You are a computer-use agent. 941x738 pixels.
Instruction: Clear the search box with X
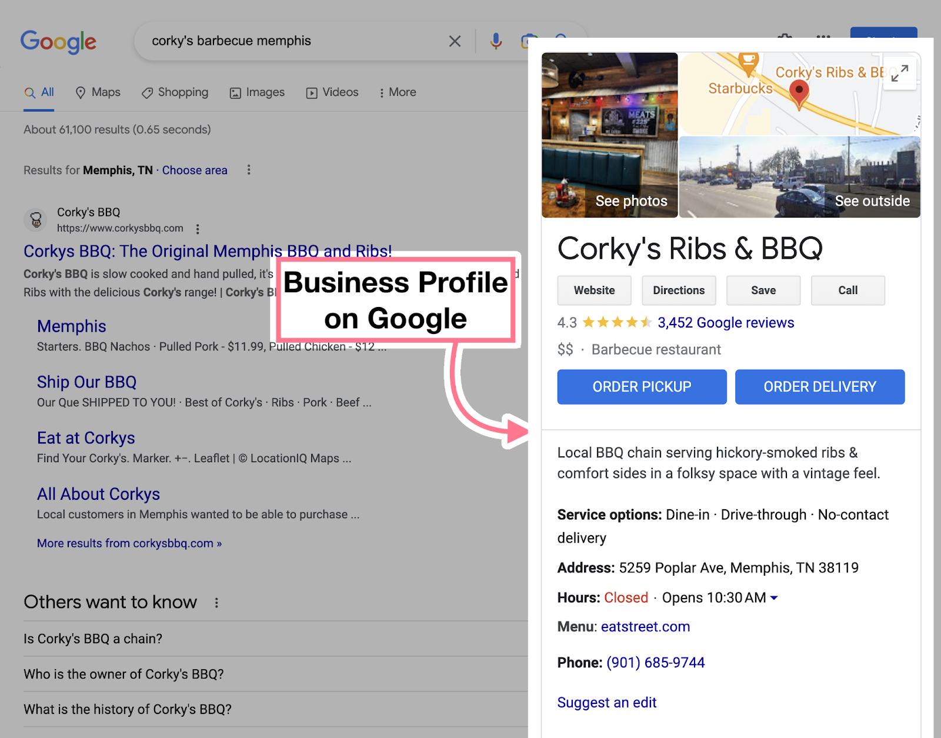(455, 41)
